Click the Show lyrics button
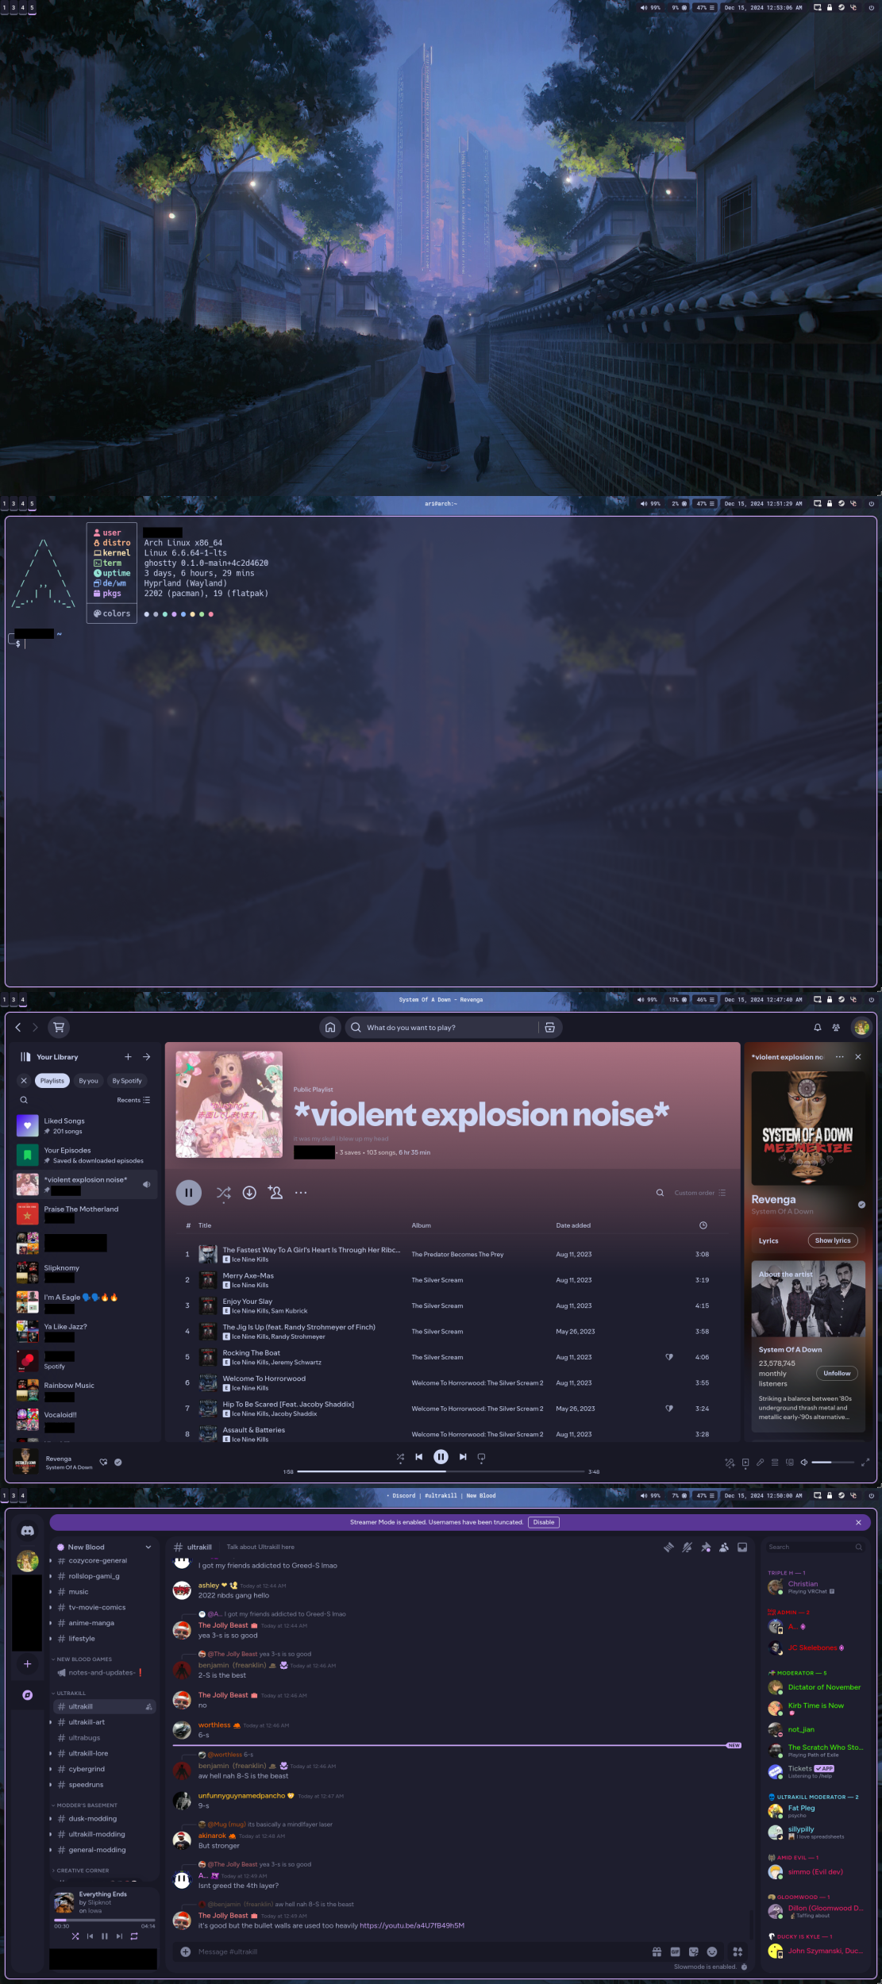 point(832,1240)
